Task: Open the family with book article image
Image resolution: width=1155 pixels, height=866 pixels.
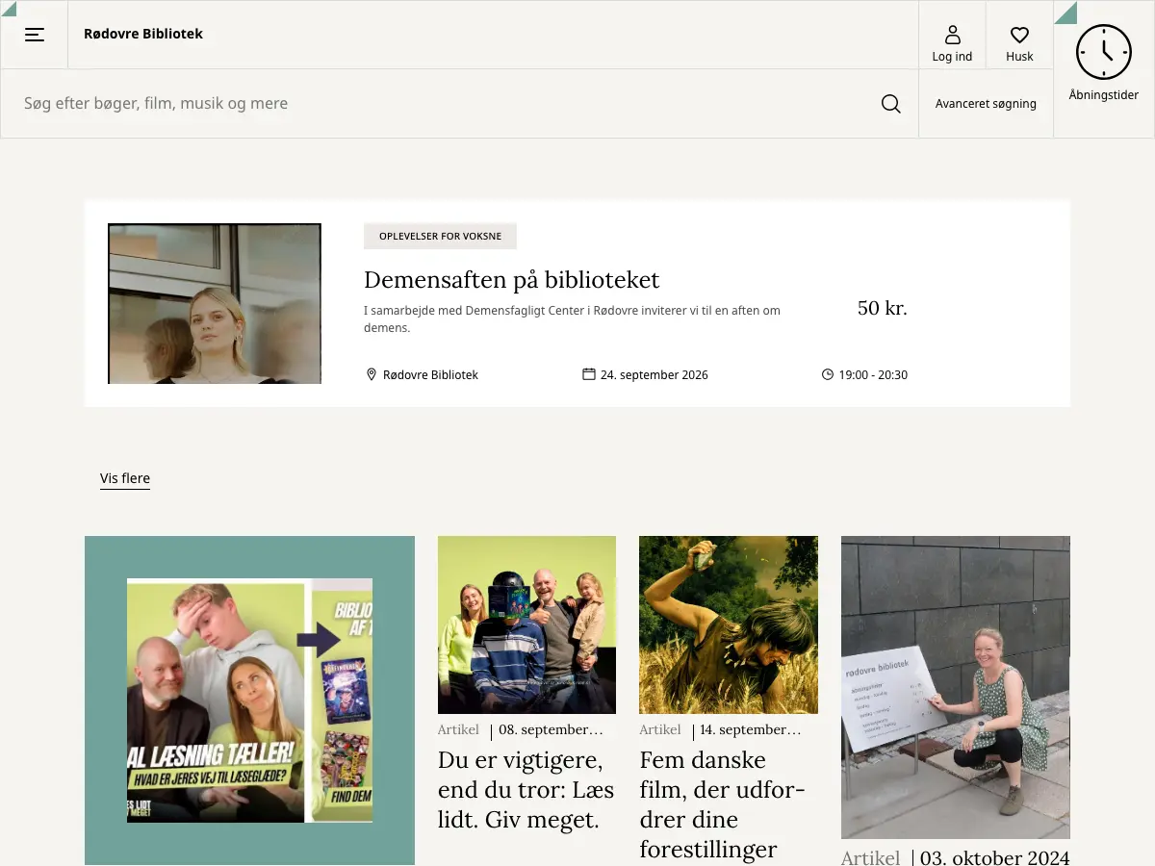Action: click(x=526, y=624)
